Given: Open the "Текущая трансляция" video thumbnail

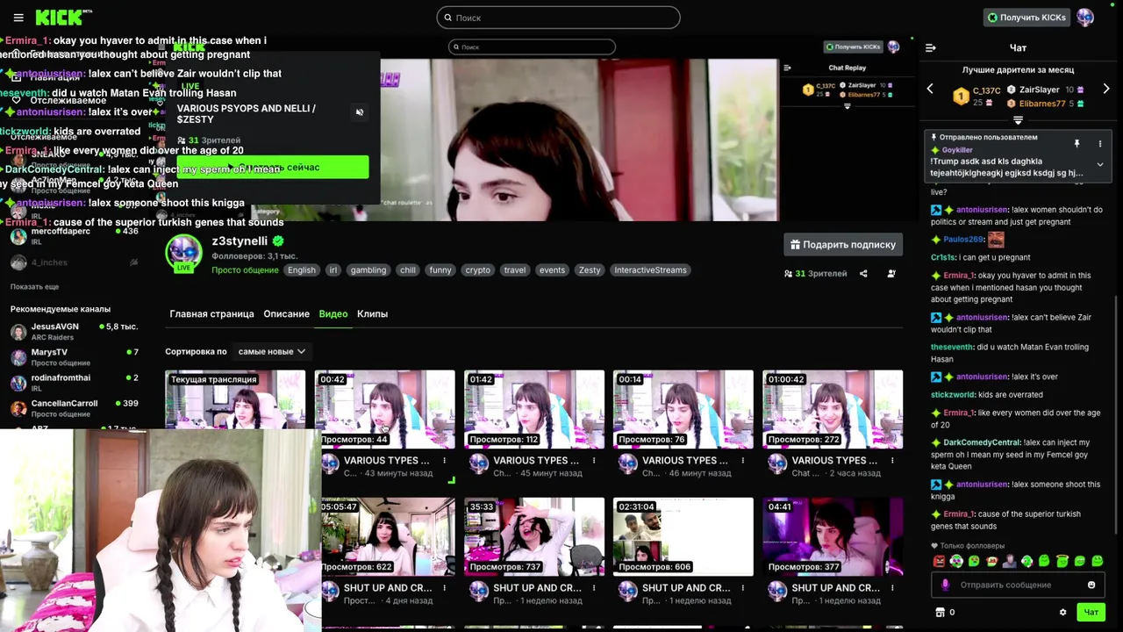Looking at the screenshot, I should pos(235,399).
